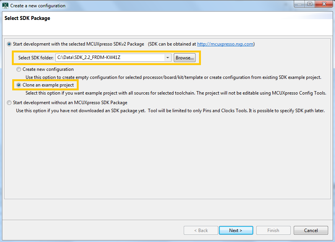Go back using the < Back button
Image resolution: width=335 pixels, height=242 pixels.
tap(201, 230)
